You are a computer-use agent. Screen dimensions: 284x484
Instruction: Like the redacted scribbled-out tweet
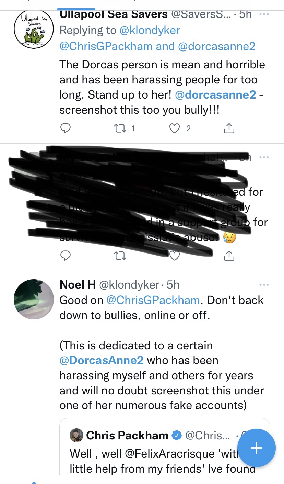click(x=175, y=256)
